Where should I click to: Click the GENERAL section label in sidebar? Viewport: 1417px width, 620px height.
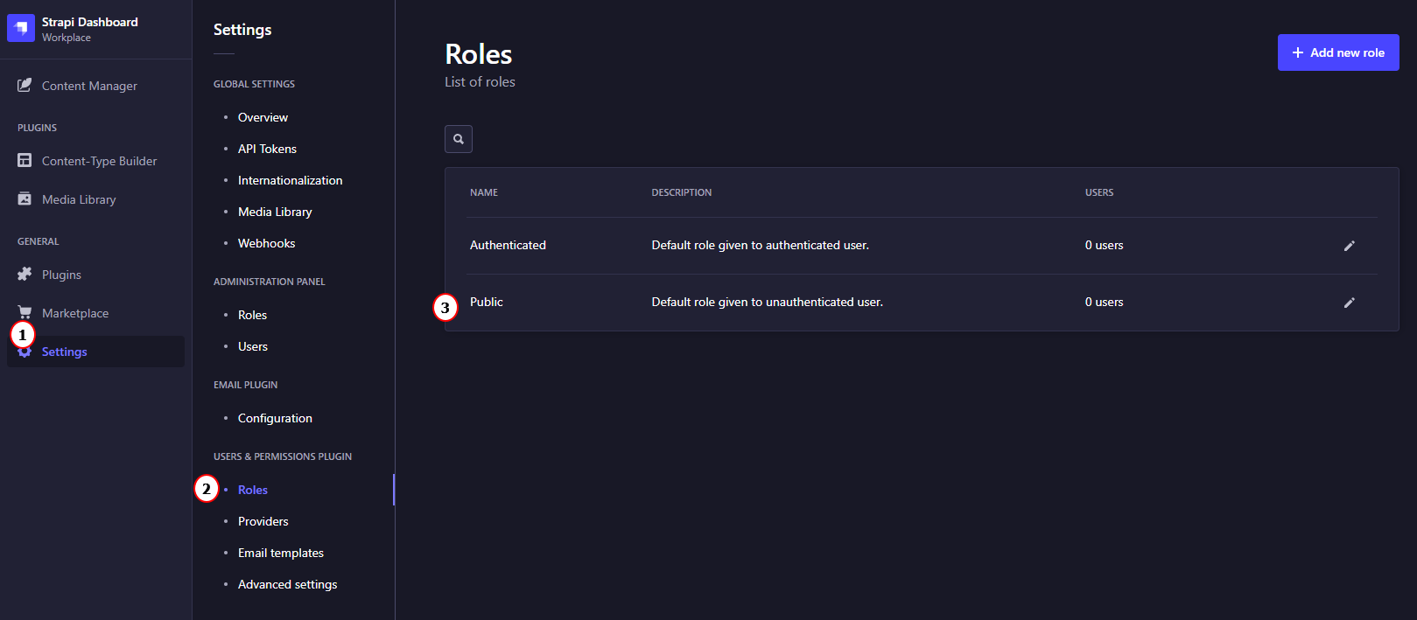click(x=39, y=241)
